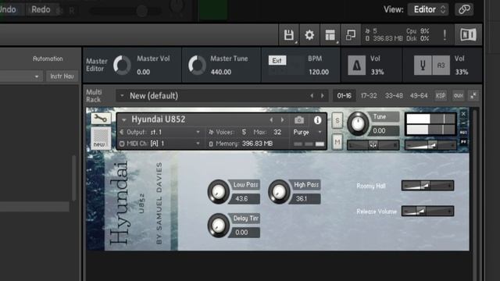Open the Output st. 1 dropdown

pos(198,132)
